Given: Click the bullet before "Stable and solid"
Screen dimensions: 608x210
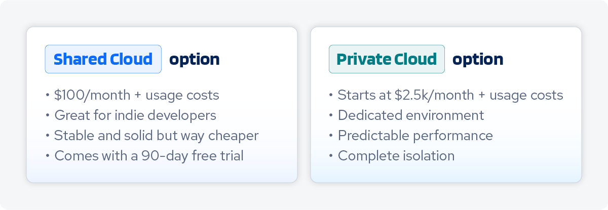Looking at the screenshot, I should coord(47,136).
